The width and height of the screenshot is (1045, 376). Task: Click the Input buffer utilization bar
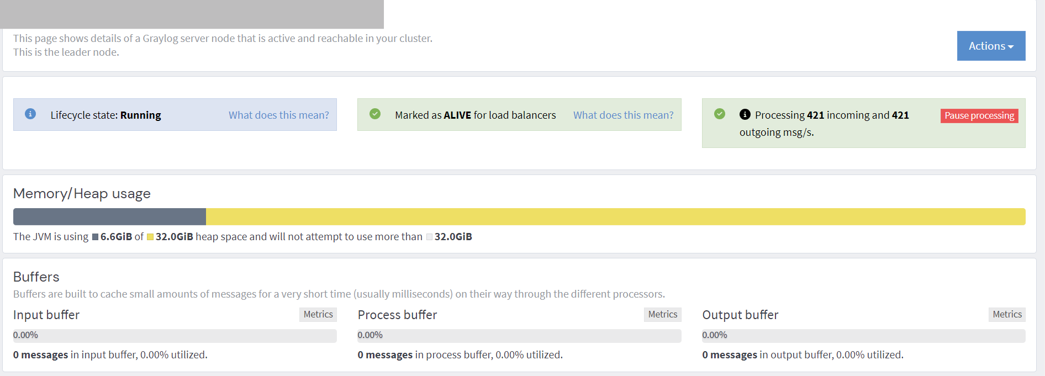tap(175, 336)
